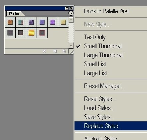Apply the gray swatch with pink outline
Screen dimensions: 147x140
[42, 33]
